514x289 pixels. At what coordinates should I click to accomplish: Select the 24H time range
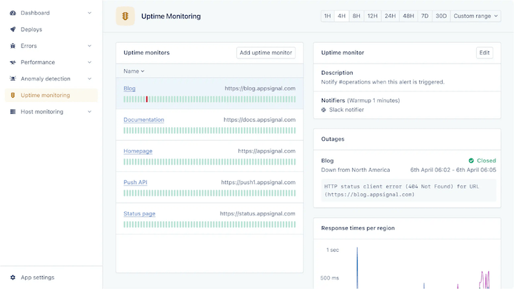[390, 16]
